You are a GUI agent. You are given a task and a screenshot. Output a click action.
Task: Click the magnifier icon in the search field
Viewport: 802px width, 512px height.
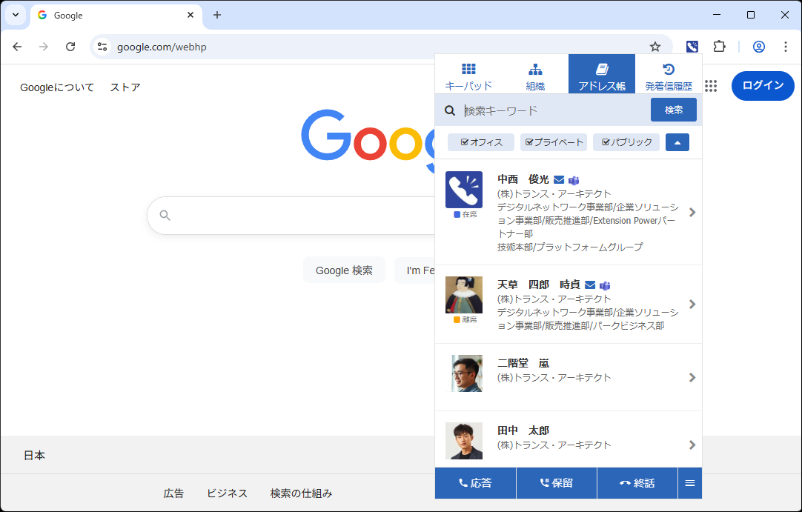(x=450, y=110)
